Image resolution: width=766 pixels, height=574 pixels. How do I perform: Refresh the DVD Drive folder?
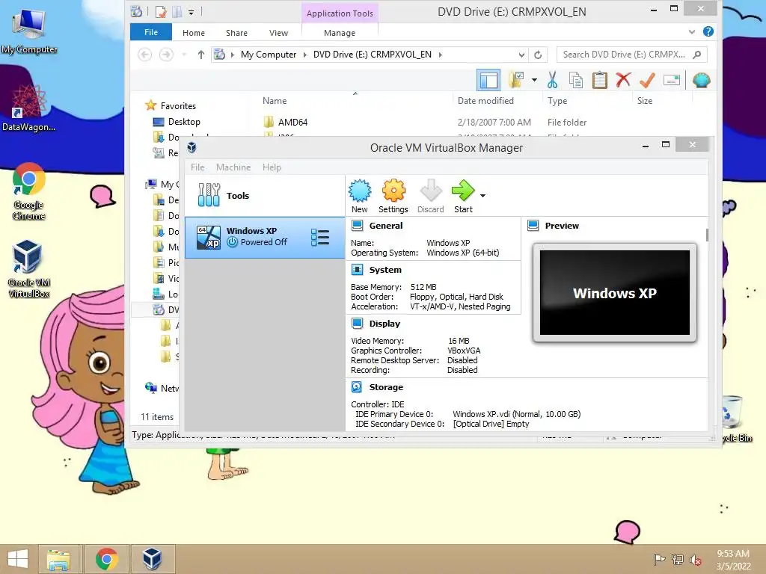538,55
